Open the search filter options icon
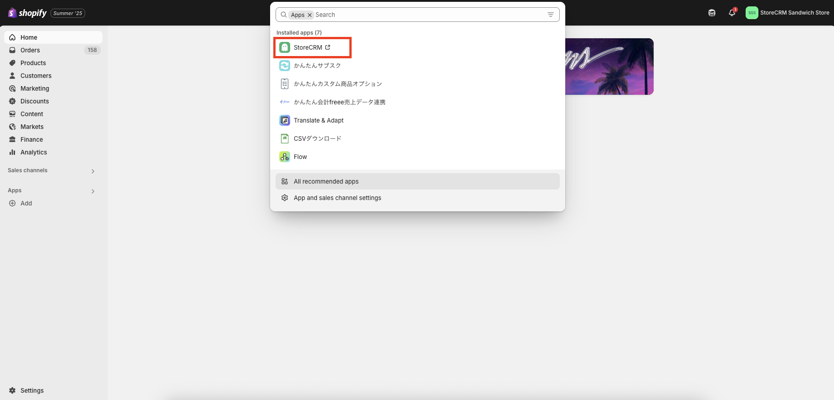 tap(551, 15)
